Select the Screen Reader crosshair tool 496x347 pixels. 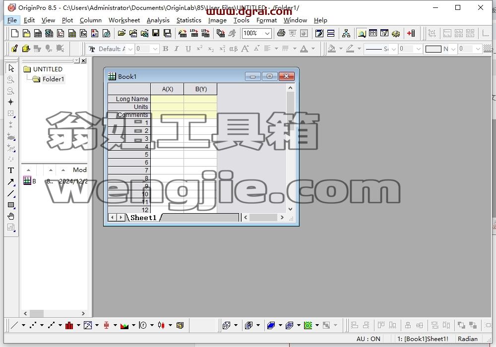[11, 102]
